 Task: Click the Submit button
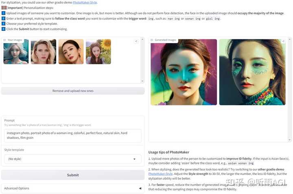point(73,175)
